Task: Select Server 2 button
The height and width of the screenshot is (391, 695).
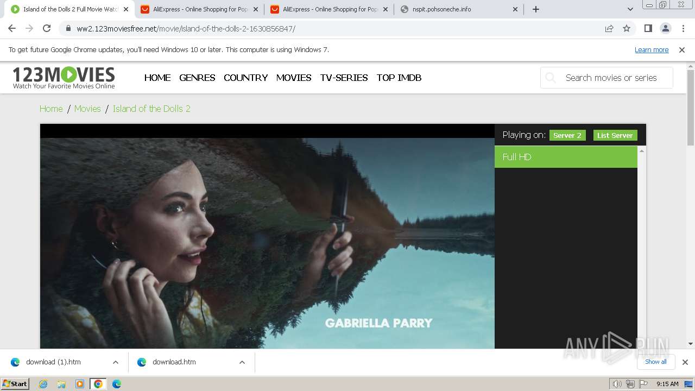Action: tap(567, 135)
